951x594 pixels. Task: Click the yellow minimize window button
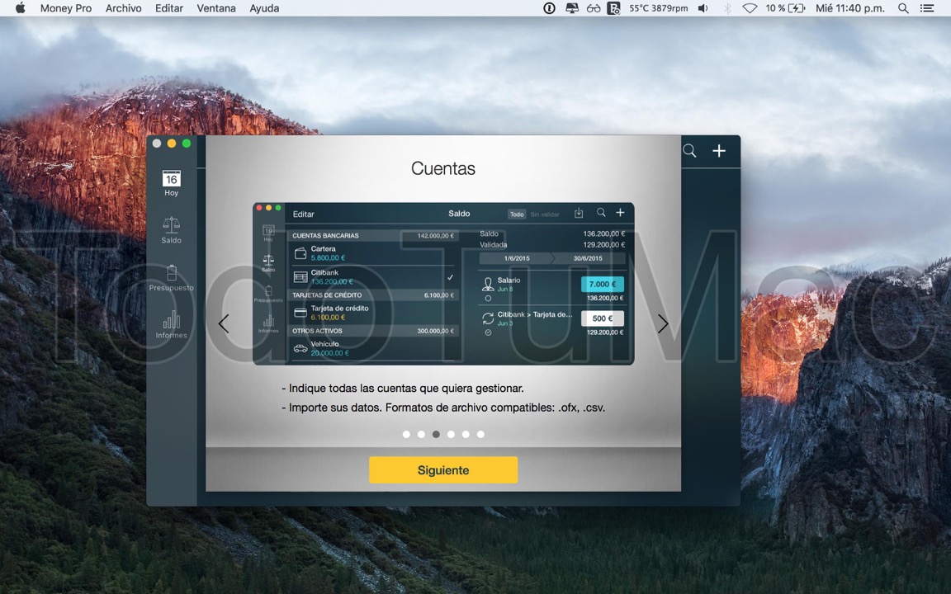[172, 143]
